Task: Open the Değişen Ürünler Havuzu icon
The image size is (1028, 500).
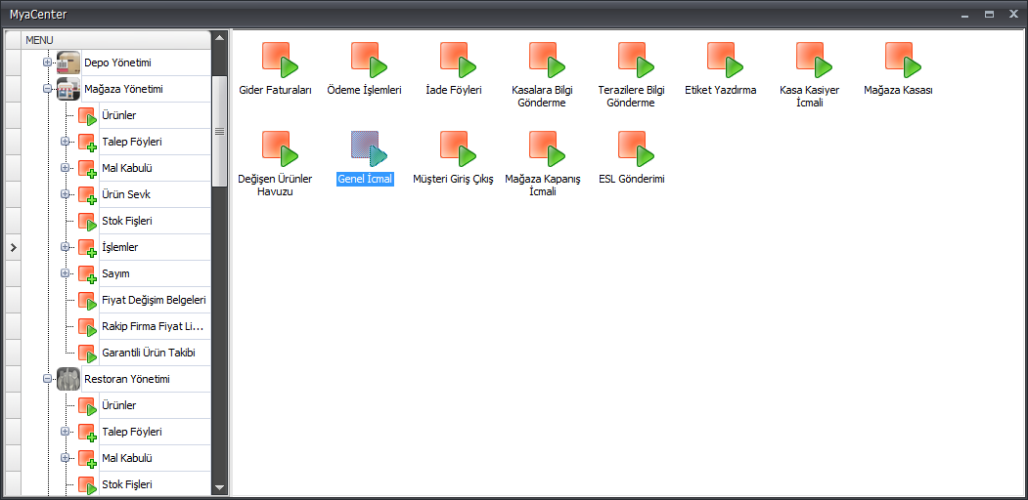Action: coord(280,148)
